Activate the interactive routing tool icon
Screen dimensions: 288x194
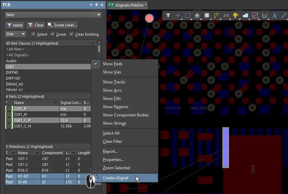[216, 15]
